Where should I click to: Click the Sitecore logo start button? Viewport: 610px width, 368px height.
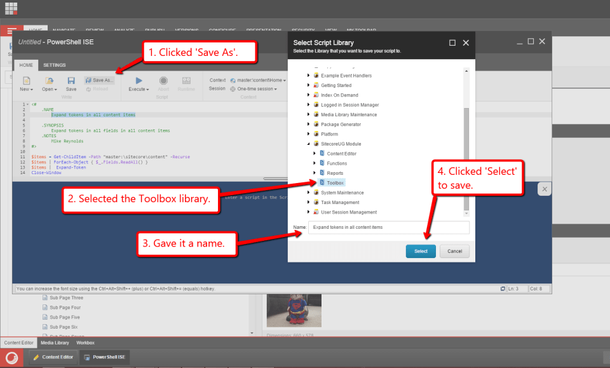11,357
